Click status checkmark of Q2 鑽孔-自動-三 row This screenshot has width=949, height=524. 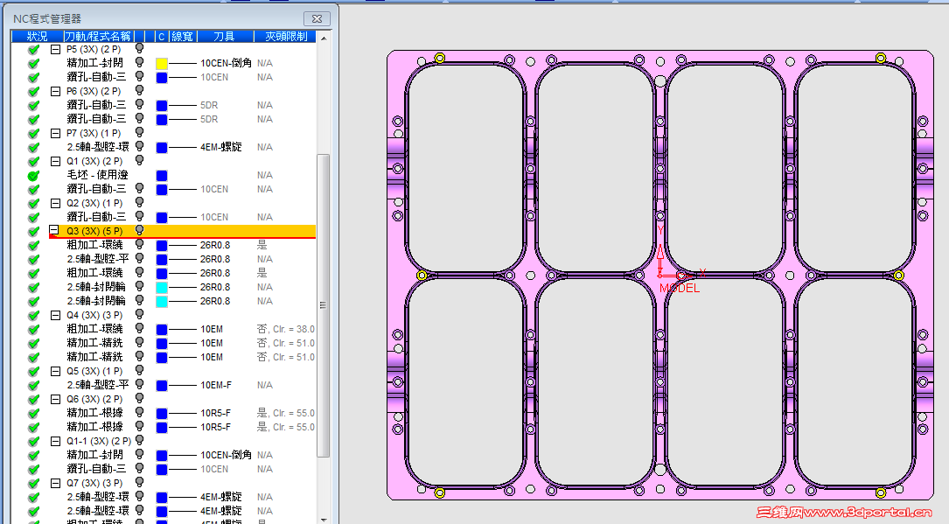pos(34,217)
